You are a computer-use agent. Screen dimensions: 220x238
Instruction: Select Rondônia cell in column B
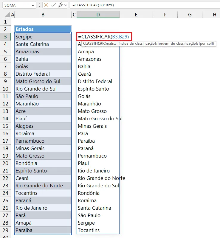tap(43, 163)
